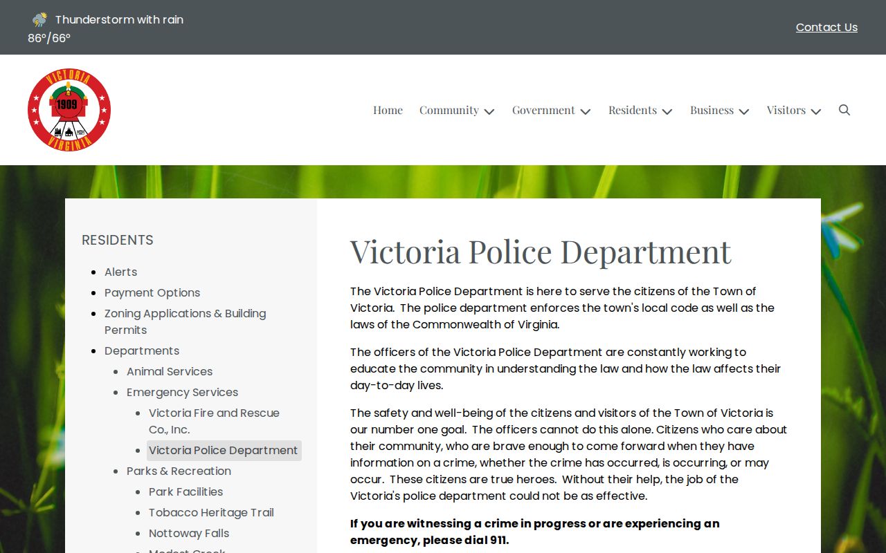Open Alerts in the sidebar
This screenshot has width=886, height=553.
[x=121, y=272]
